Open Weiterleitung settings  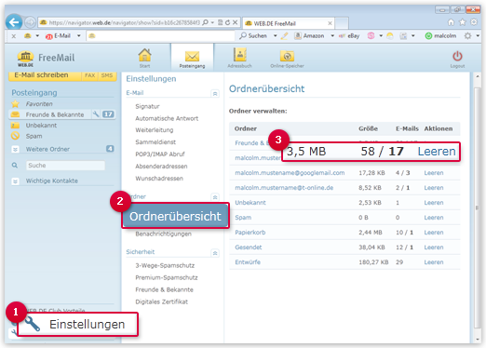[155, 130]
